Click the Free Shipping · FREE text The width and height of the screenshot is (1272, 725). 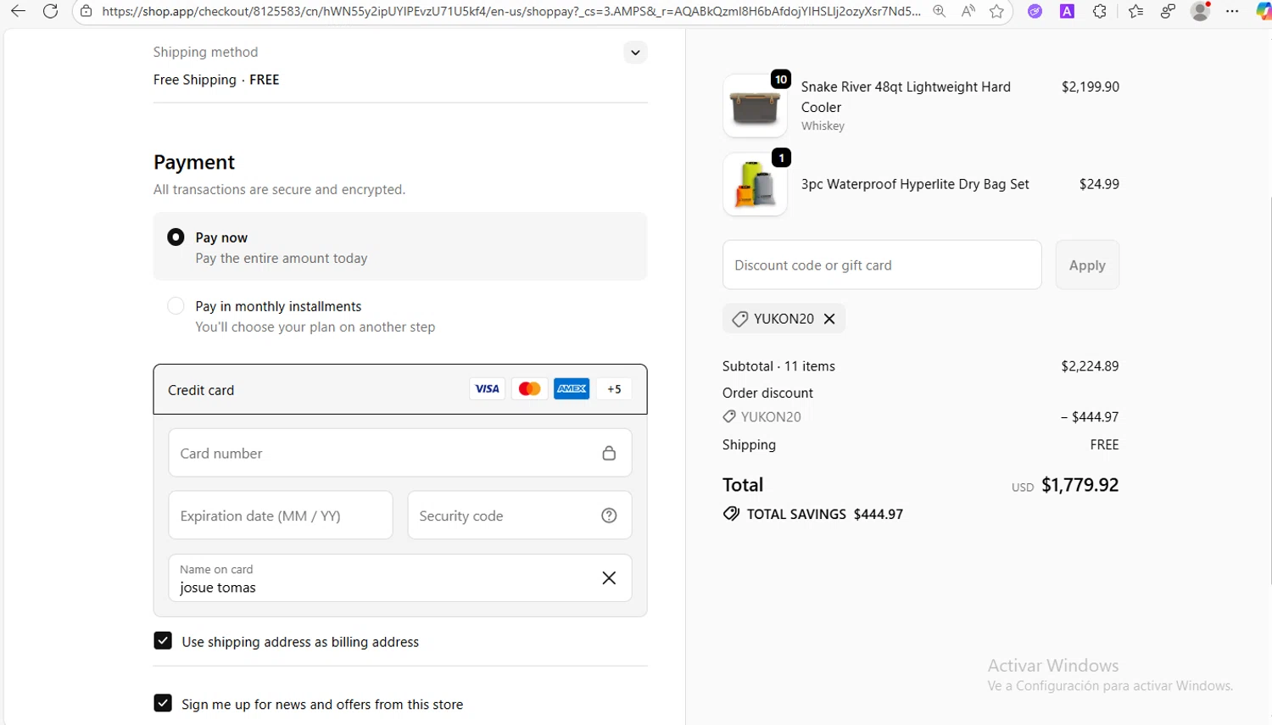(216, 80)
